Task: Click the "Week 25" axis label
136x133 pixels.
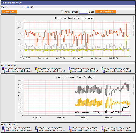Action: point(37,117)
